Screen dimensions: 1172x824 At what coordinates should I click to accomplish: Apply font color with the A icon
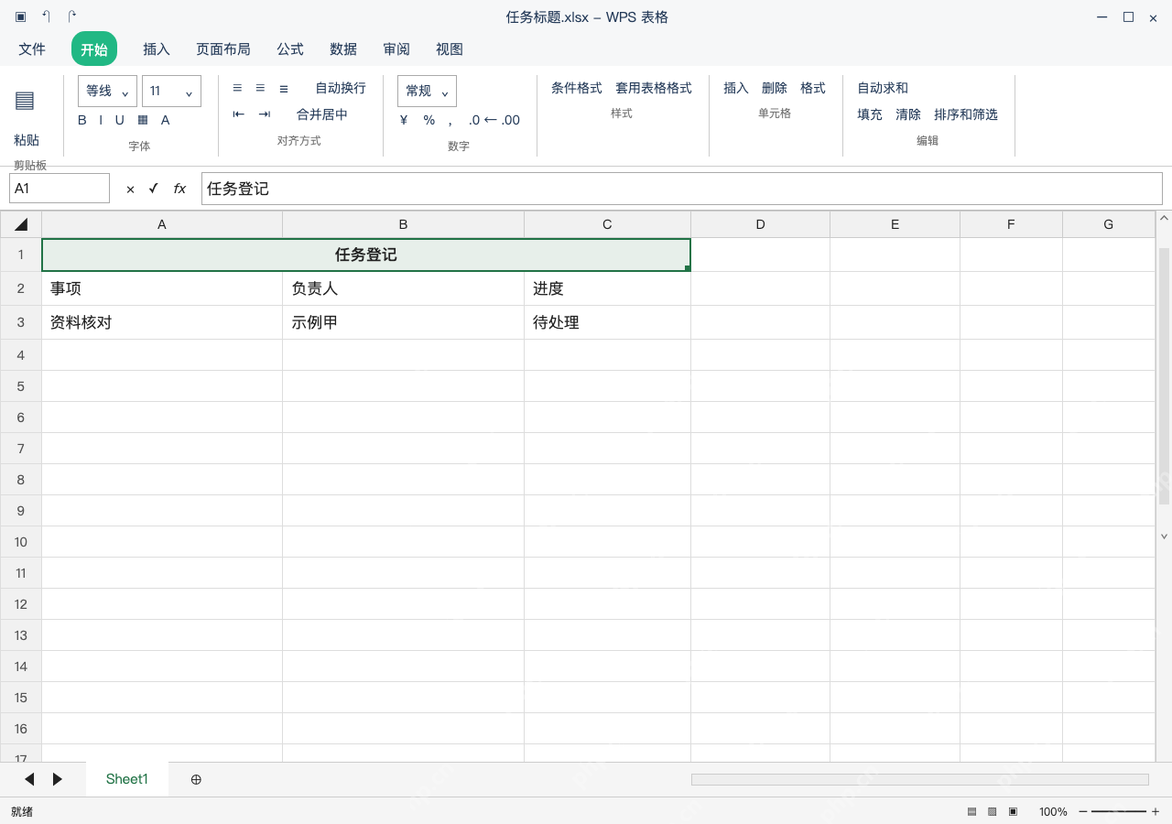click(166, 120)
